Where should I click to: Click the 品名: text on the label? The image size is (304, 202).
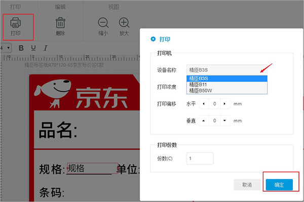coord(58,130)
